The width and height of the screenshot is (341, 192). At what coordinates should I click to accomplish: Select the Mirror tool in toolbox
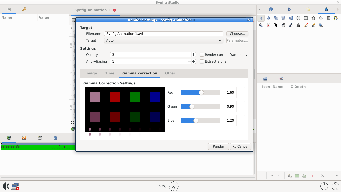[291, 18]
